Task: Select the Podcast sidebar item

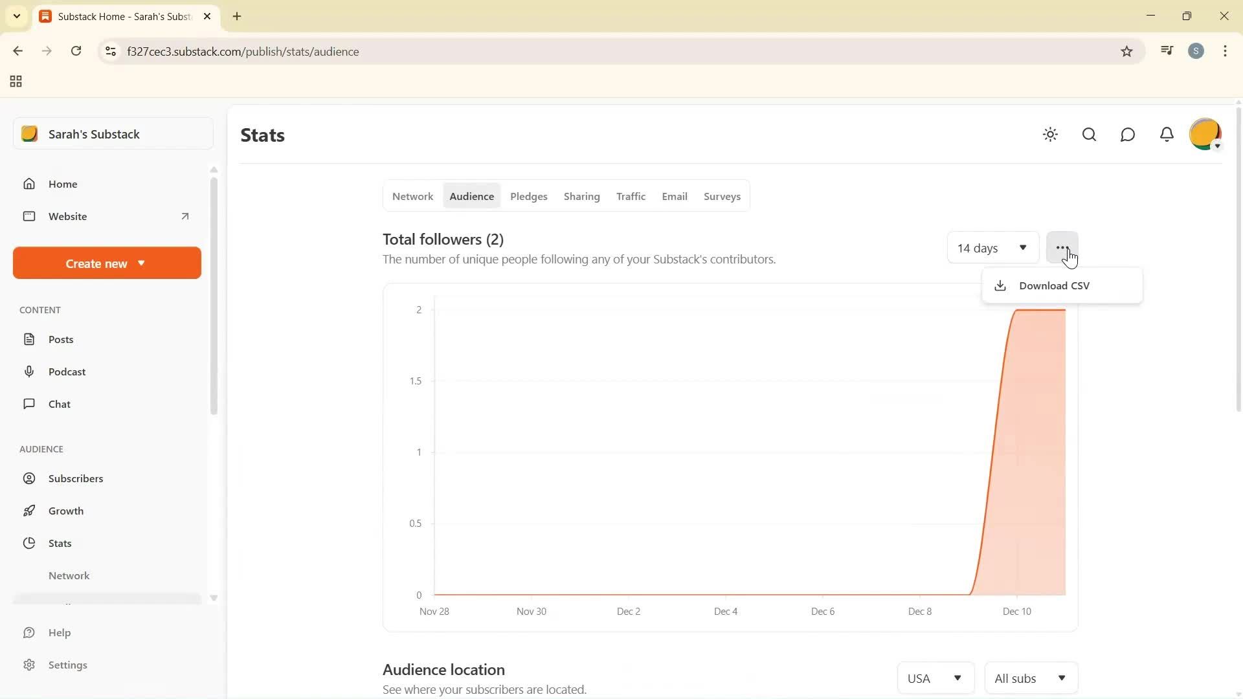Action: pos(67,372)
